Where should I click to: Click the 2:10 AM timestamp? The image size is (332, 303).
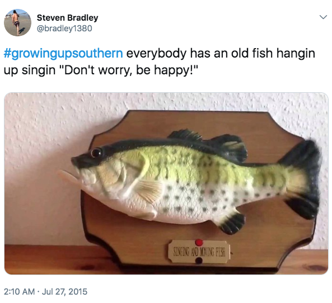tap(19, 292)
